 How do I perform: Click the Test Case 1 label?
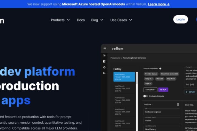point(148,104)
